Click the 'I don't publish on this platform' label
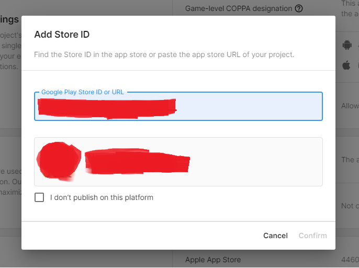Image resolution: width=359 pixels, height=268 pixels. 102,197
